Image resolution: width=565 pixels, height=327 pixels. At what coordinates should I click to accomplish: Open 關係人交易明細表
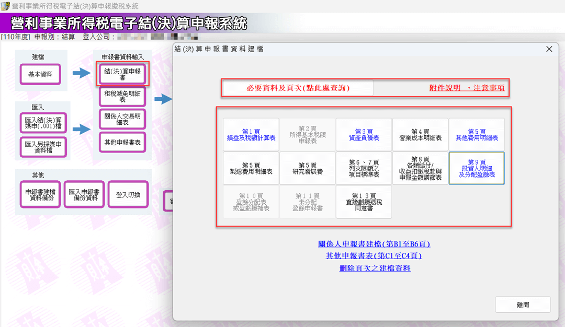tap(122, 119)
